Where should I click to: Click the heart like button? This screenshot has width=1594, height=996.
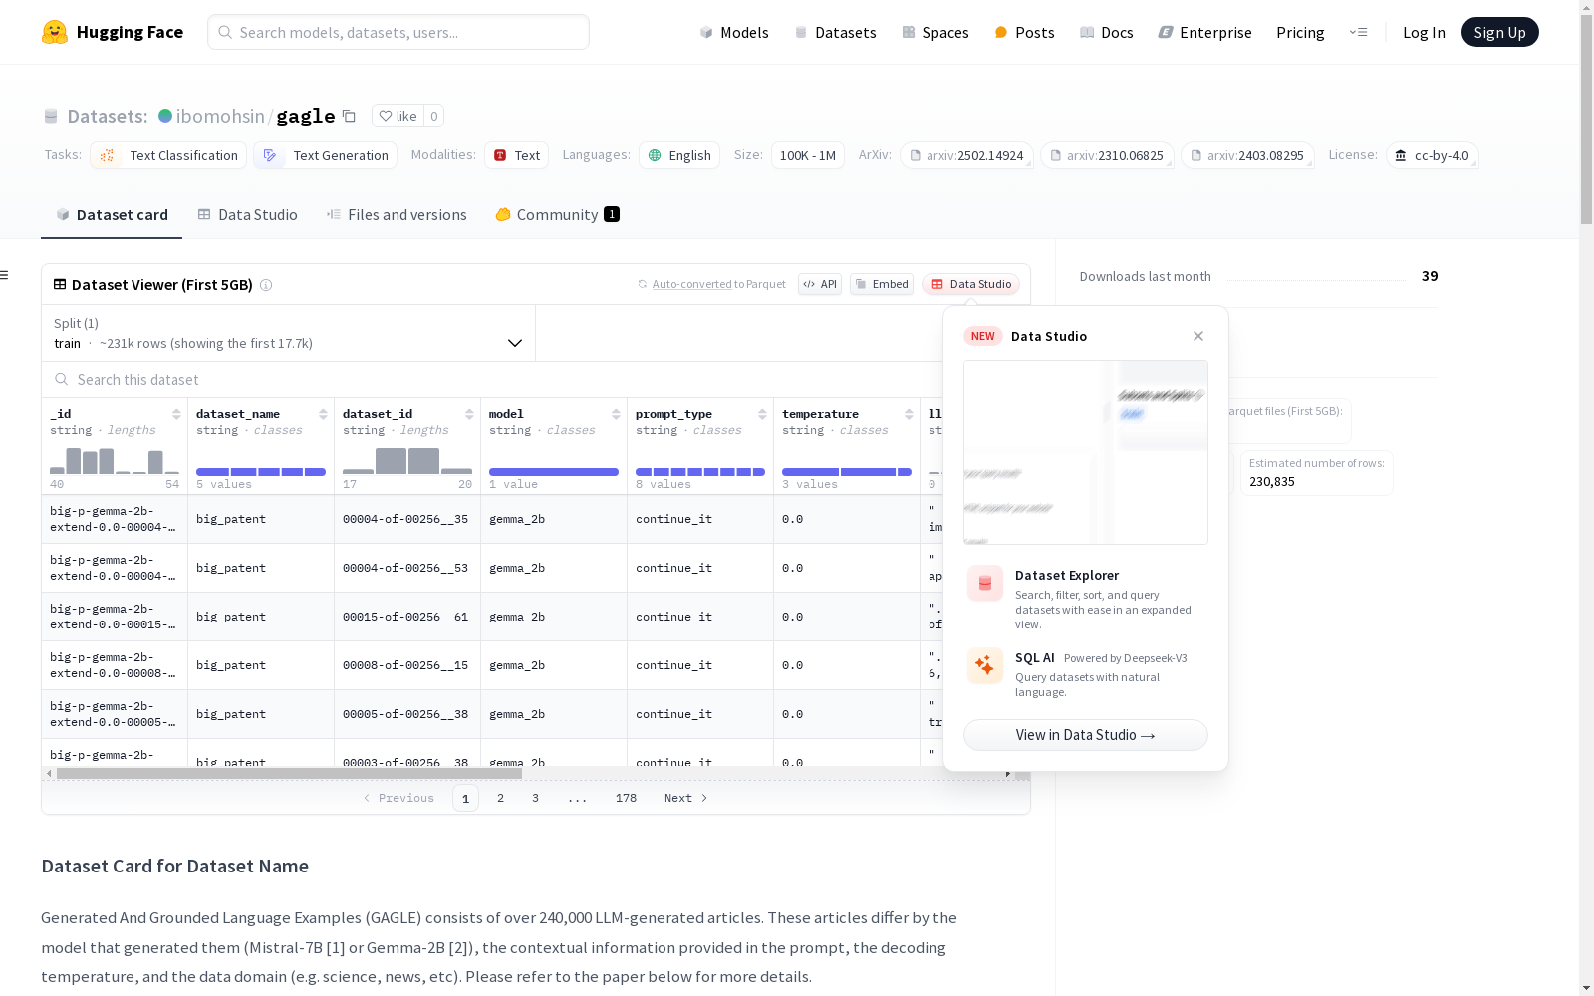(398, 116)
